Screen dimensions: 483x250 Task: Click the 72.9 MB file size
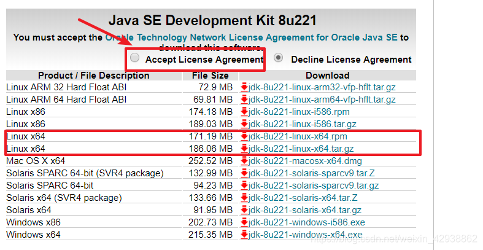[x=215, y=87]
